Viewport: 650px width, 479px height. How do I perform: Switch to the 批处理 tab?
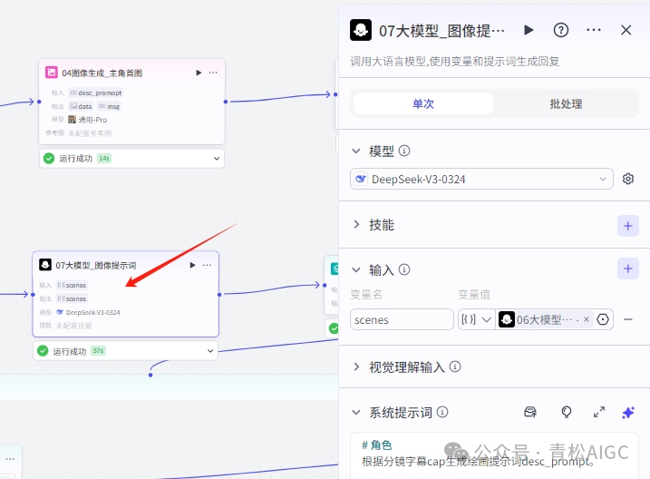coord(566,103)
